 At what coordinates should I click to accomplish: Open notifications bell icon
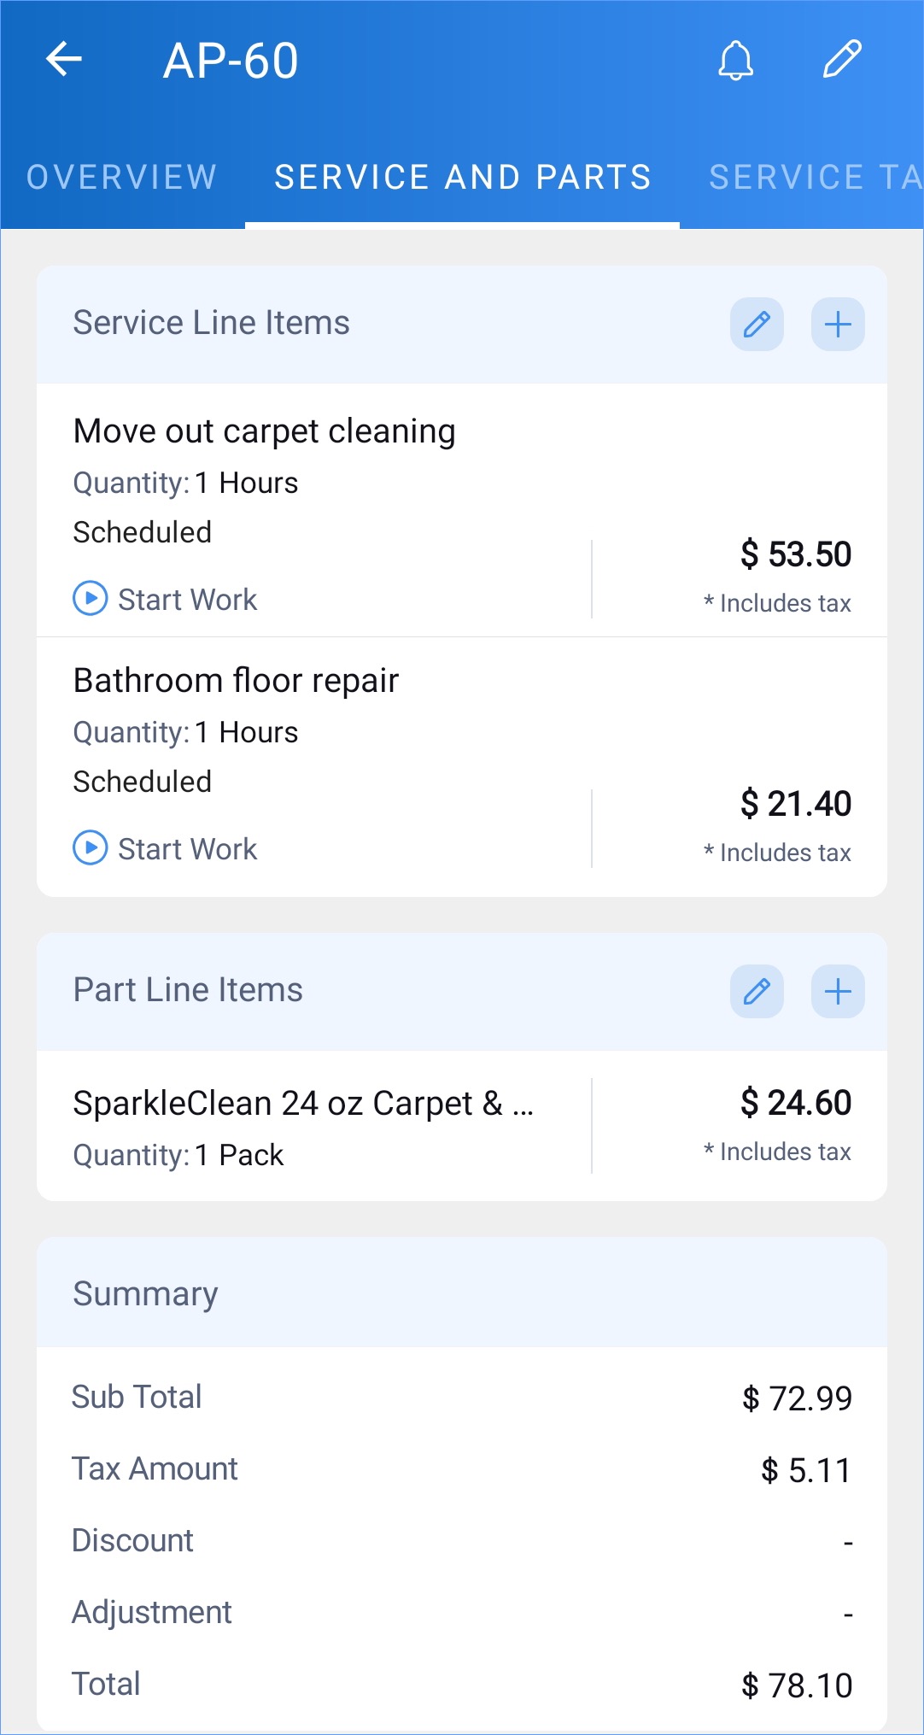(x=735, y=60)
